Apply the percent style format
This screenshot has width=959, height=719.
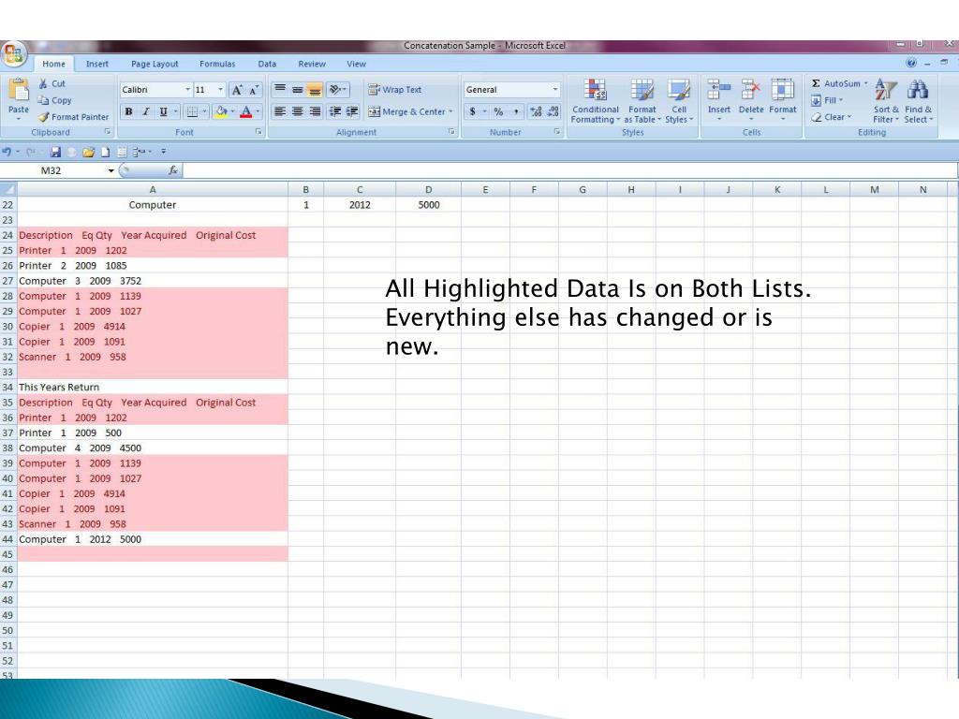point(498,112)
